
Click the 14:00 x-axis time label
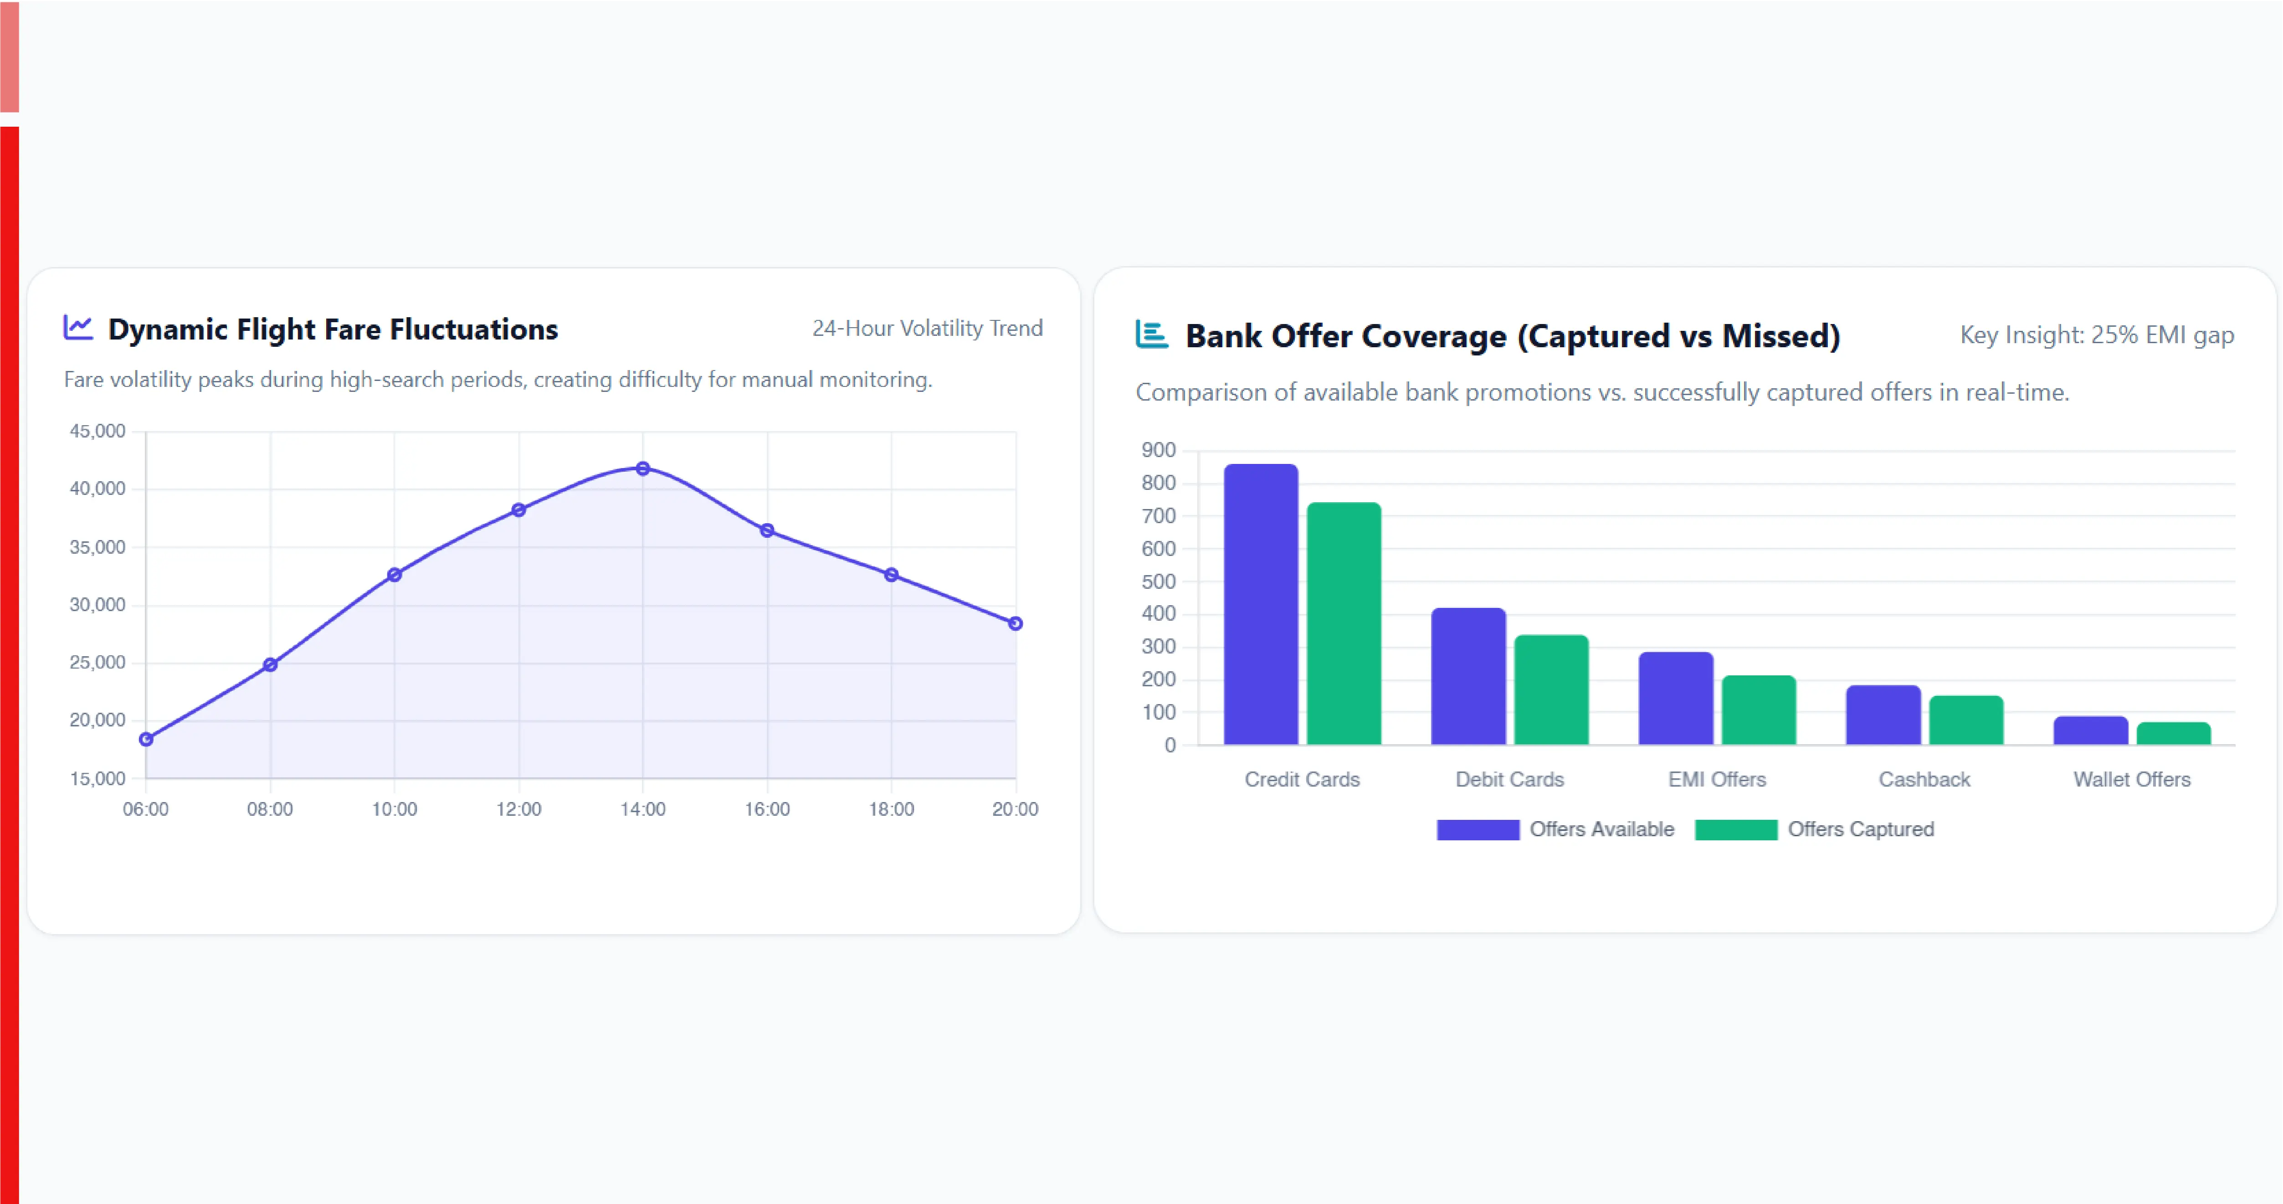coord(642,808)
